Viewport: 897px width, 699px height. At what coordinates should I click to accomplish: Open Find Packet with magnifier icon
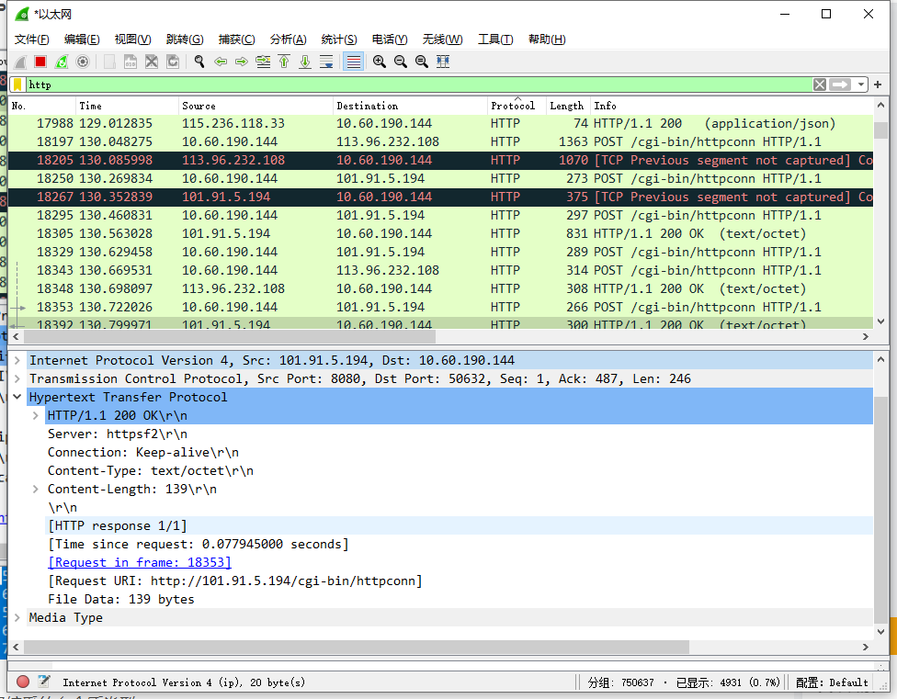[x=199, y=62]
